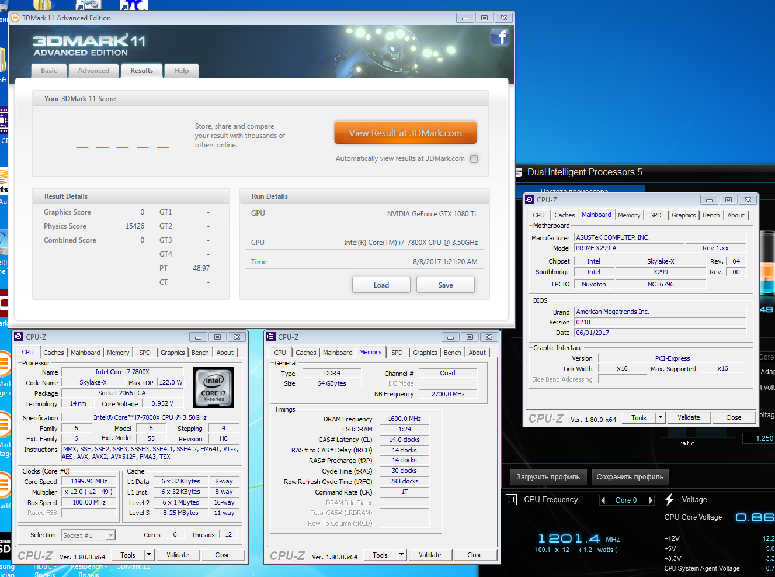Viewport: 775px width, 577px height.
Task: Open the Mainboard tab in the CPU-Z CPU window
Action: coord(85,353)
